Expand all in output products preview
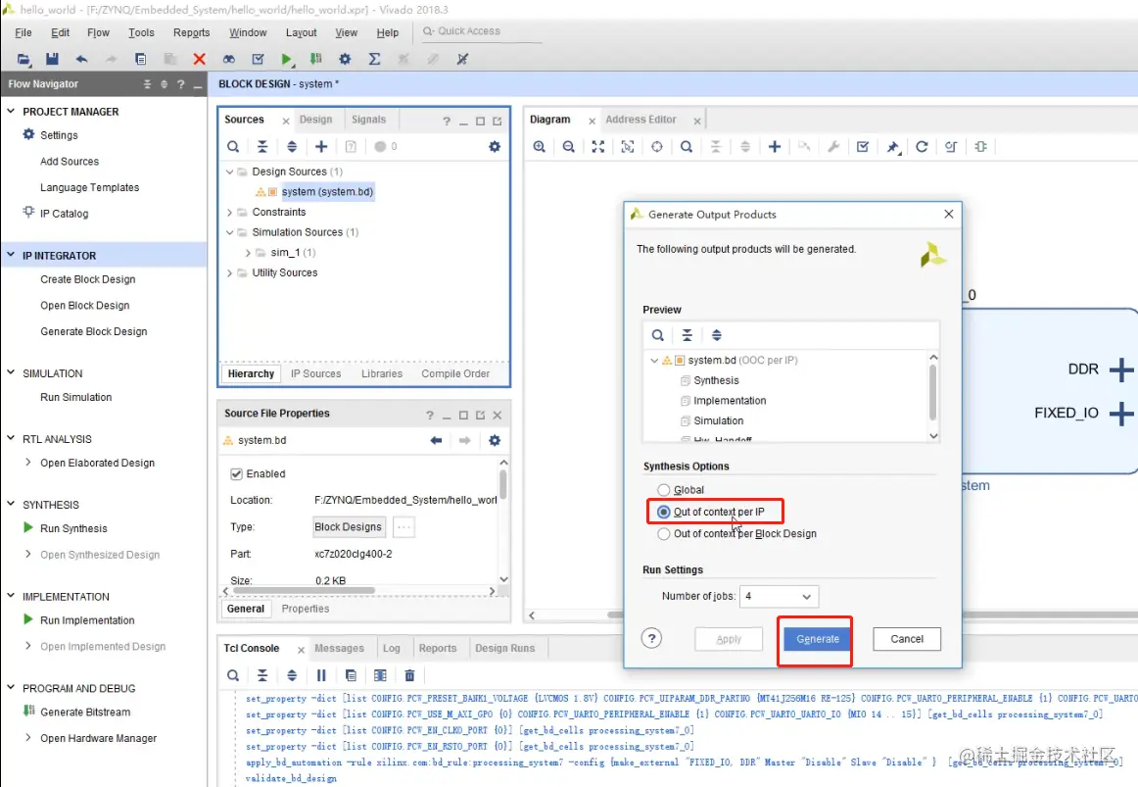Image resolution: width=1138 pixels, height=787 pixels. point(716,335)
